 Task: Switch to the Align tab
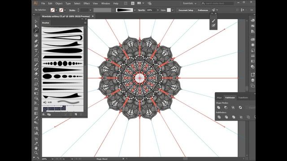pyautogui.click(x=219, y=97)
